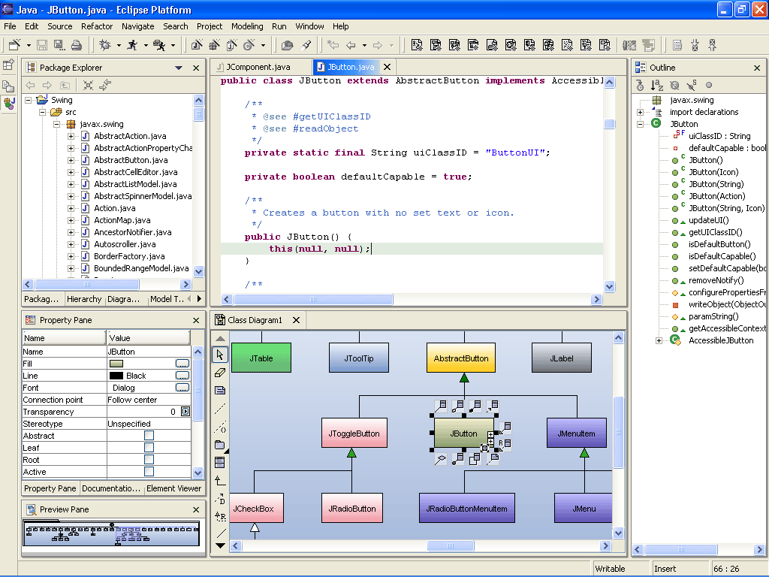Click the flashlight Search toolbar icon

pyautogui.click(x=306, y=45)
